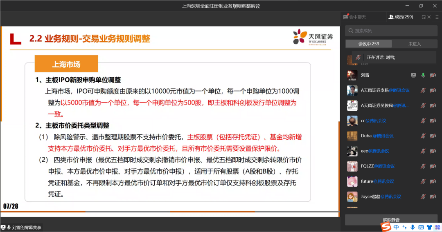This screenshot has width=442, height=232.
Task: Click the 刘雪的屏幕共享 sharing label
Action: pyautogui.click(x=27, y=228)
